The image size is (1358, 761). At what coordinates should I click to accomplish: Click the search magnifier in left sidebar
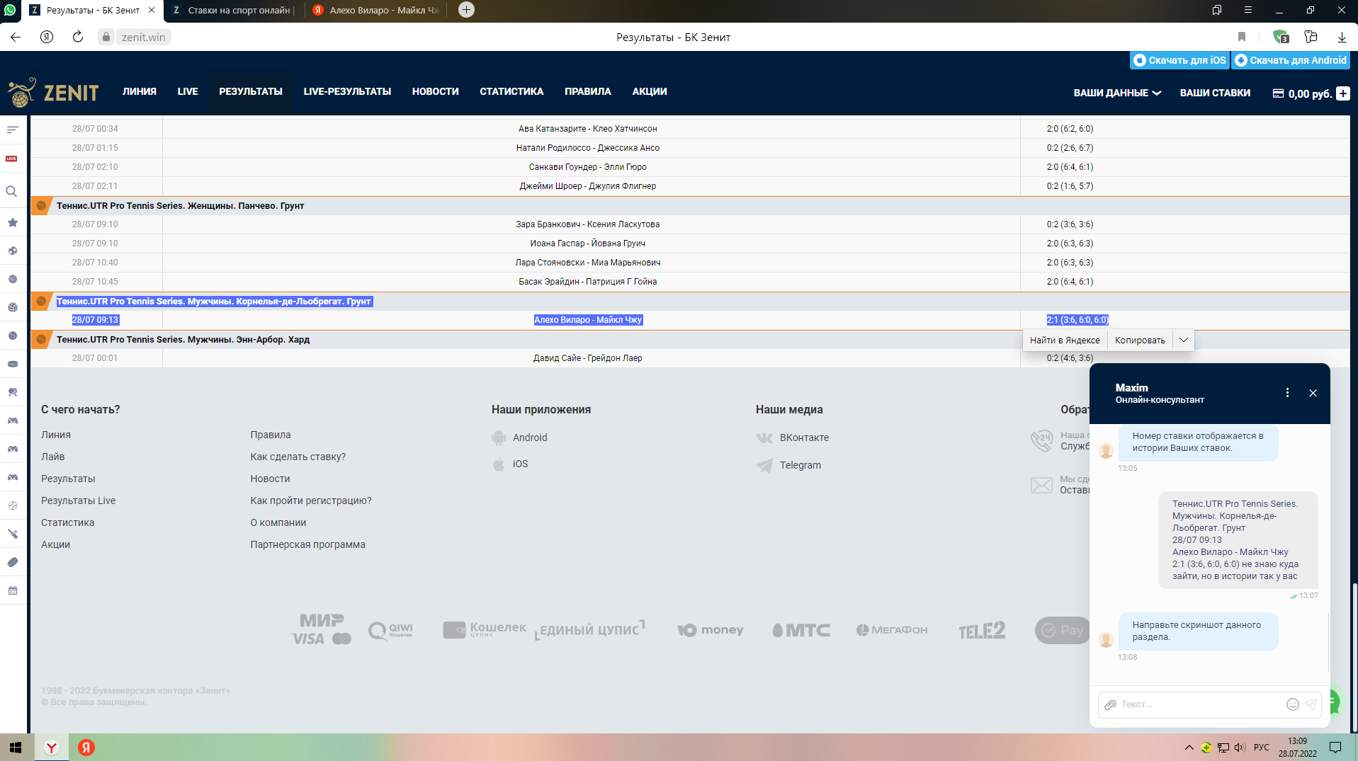coord(12,191)
